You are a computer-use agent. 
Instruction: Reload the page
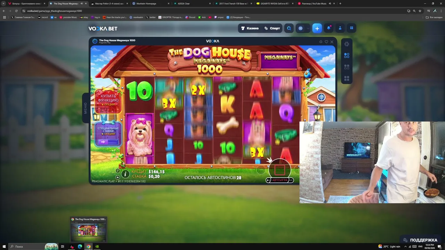(16, 11)
